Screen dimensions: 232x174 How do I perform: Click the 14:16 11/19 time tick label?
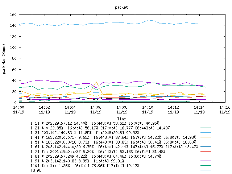click(225, 109)
